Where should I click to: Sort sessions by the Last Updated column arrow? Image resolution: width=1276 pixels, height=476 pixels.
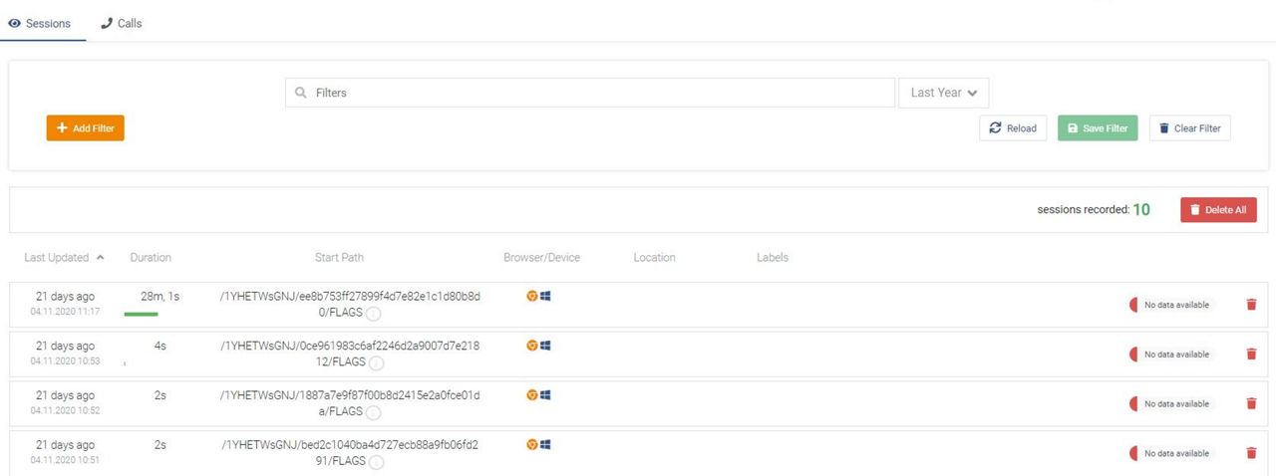(x=100, y=258)
